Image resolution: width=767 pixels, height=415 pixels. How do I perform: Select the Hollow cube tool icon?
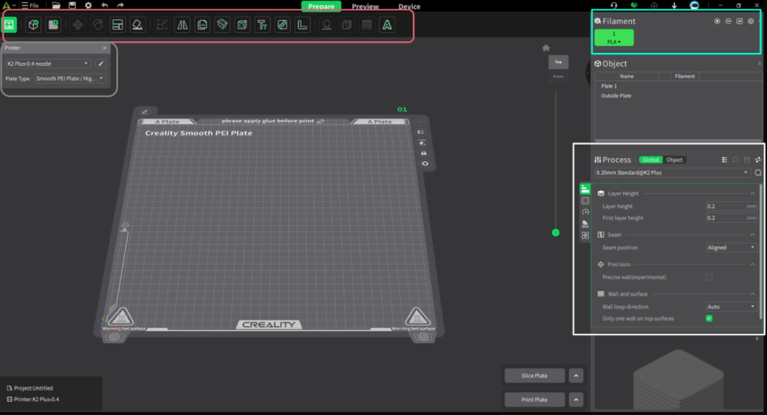(x=242, y=25)
